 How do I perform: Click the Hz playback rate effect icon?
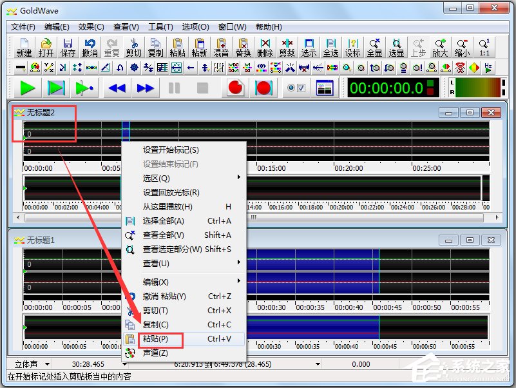coord(488,68)
